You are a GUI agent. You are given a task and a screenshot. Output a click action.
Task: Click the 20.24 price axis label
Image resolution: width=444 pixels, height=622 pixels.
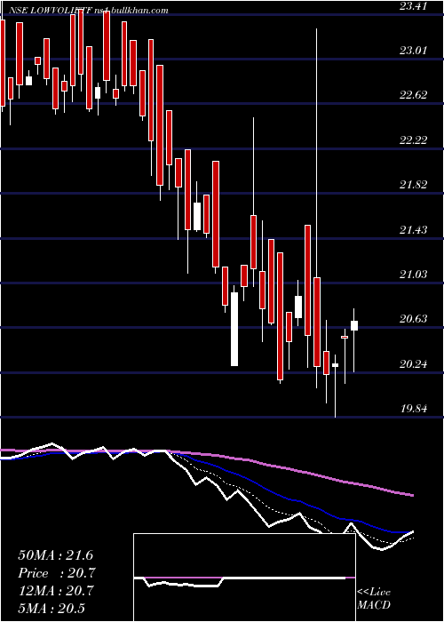point(413,364)
